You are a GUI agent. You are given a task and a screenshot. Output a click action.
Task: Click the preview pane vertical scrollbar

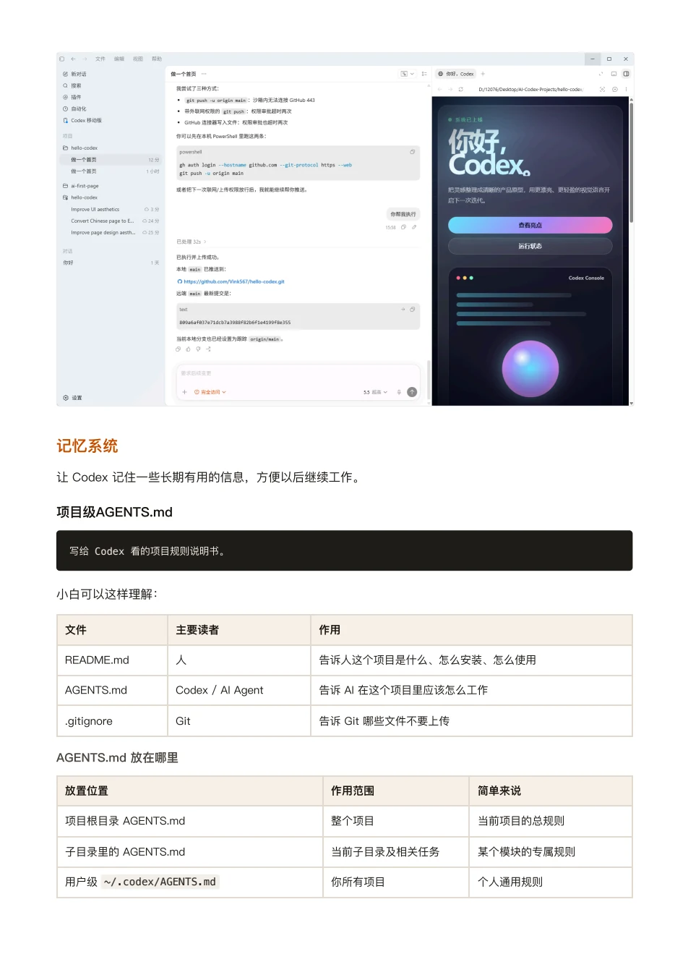pos(632,163)
